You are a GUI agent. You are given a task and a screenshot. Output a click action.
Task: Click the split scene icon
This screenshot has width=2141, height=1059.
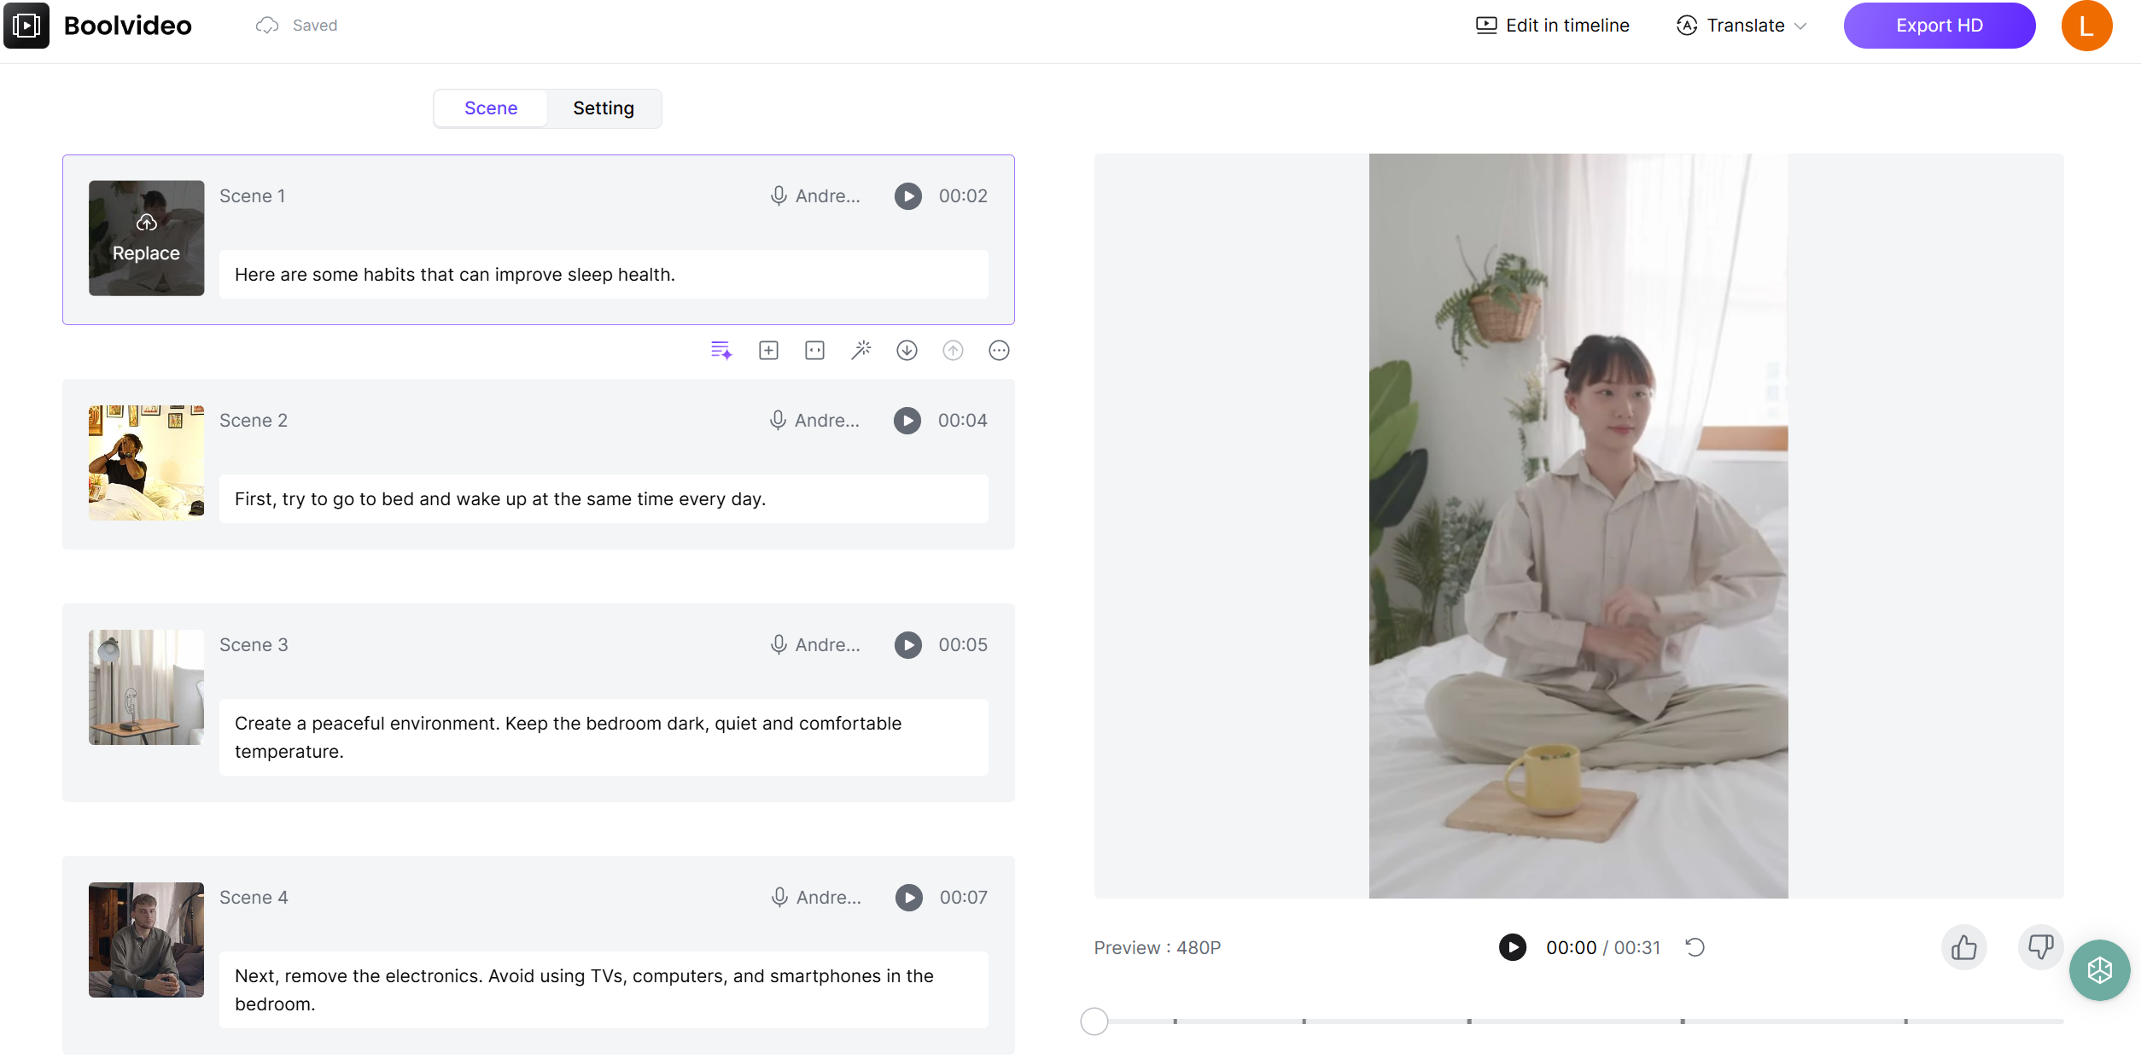814,351
